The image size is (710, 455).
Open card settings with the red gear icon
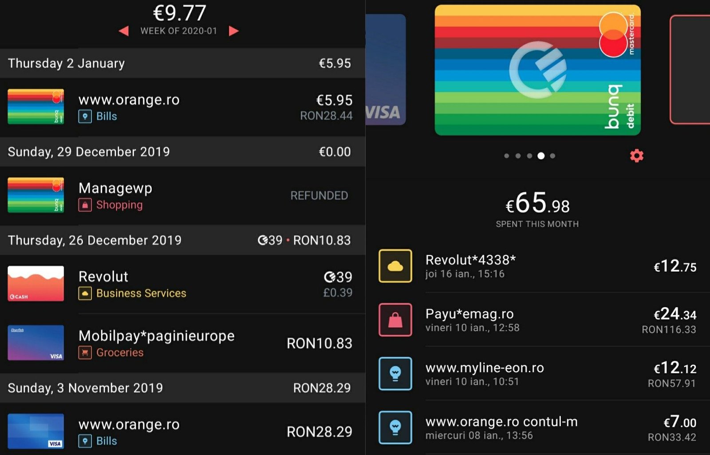(637, 156)
